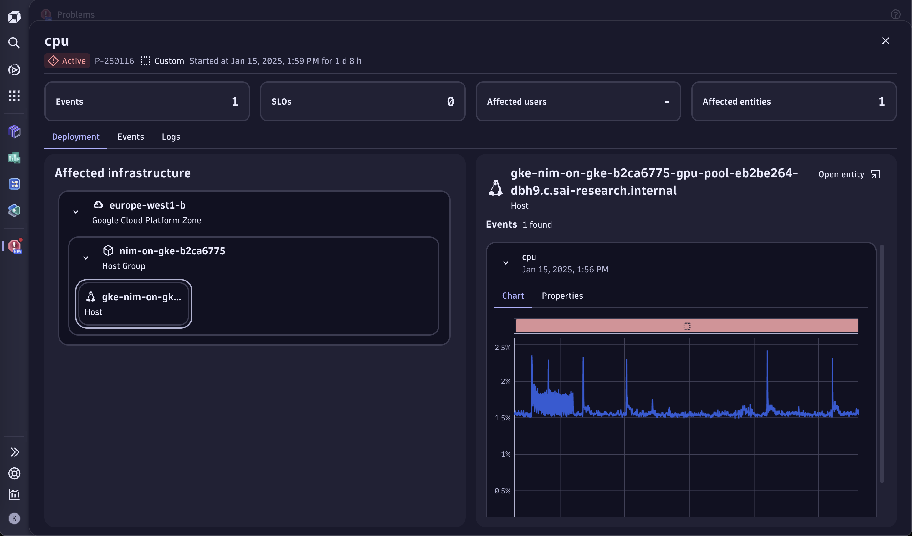
Task: Expand the sidebar with double-chevron icon
Action: 14,452
